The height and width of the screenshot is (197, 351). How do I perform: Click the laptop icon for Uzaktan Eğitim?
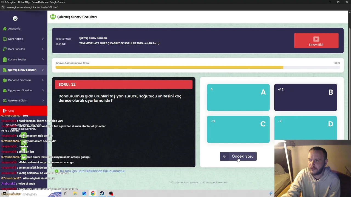[5, 100]
